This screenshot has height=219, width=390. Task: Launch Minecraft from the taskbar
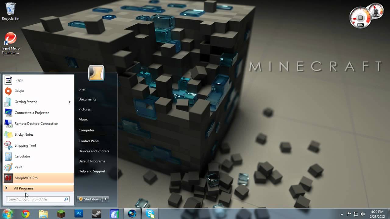tap(61, 214)
